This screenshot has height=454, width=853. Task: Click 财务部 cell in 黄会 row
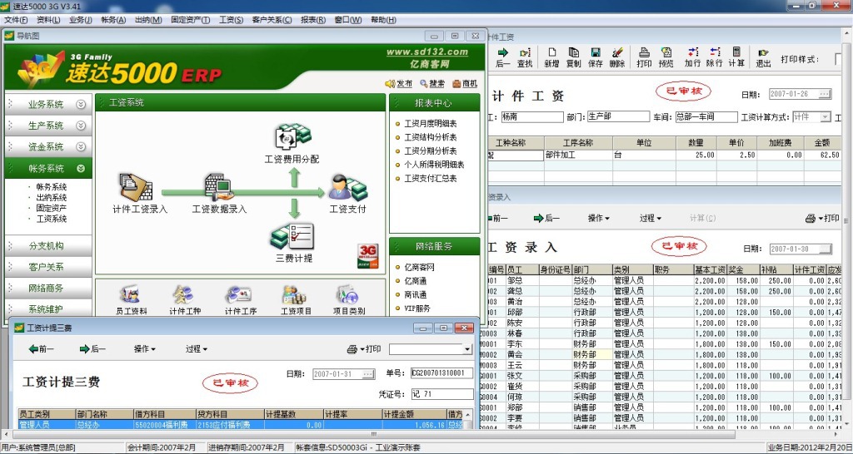click(x=592, y=354)
